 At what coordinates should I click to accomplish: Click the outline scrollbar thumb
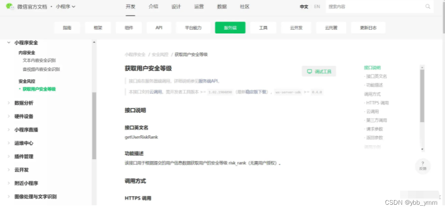[x=422, y=96]
